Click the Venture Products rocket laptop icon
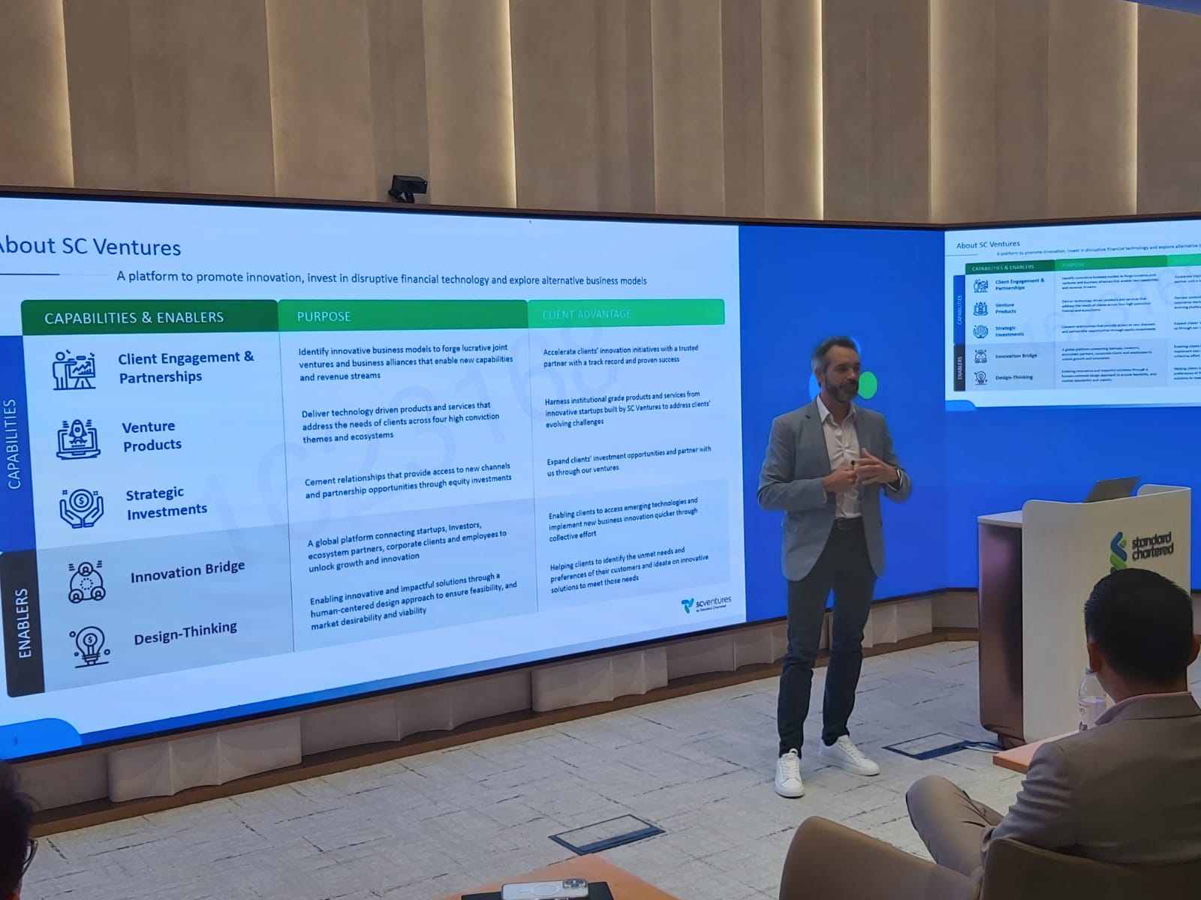The width and height of the screenshot is (1201, 900). tap(78, 439)
